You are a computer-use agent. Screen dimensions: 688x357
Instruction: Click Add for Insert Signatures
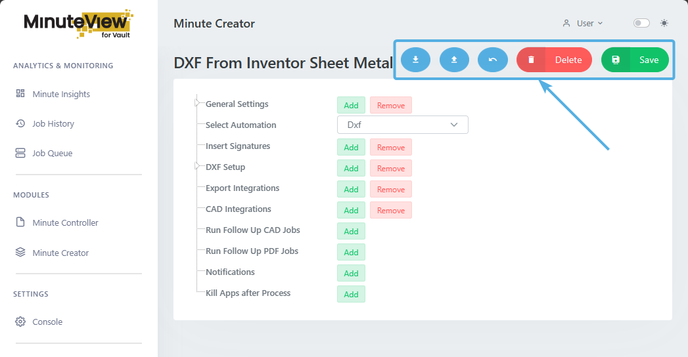[x=351, y=147]
